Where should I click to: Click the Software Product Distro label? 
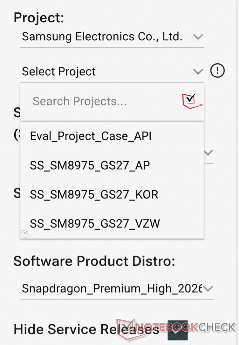click(x=94, y=261)
